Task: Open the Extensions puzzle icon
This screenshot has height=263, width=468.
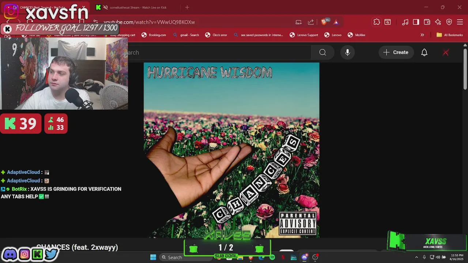Action: [x=377, y=22]
